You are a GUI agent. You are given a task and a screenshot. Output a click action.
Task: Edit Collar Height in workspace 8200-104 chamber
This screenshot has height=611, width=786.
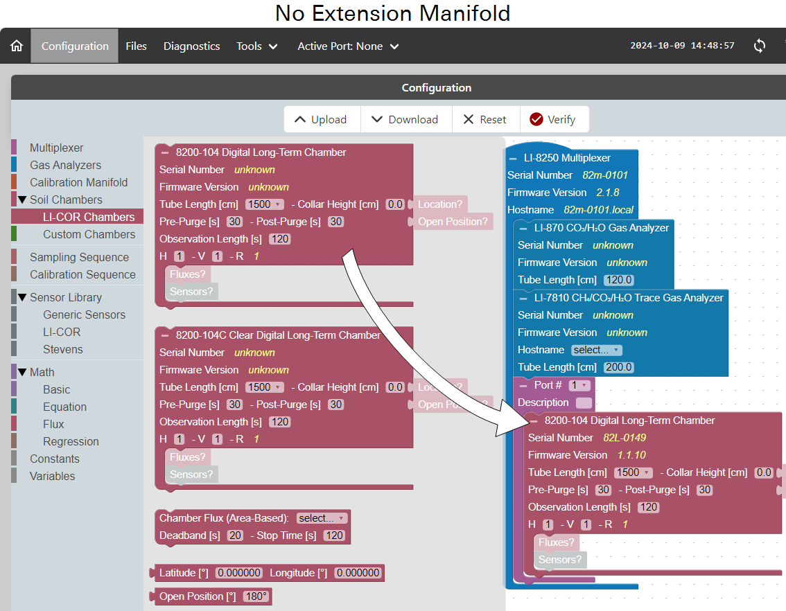(764, 472)
